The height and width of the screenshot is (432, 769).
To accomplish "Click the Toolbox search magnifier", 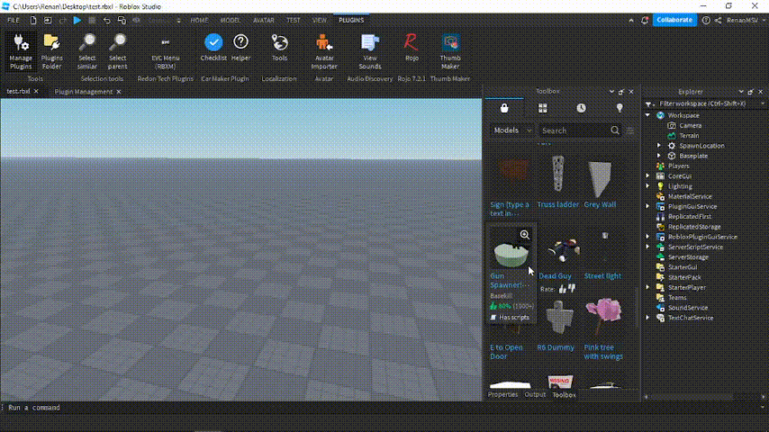I will 614,130.
